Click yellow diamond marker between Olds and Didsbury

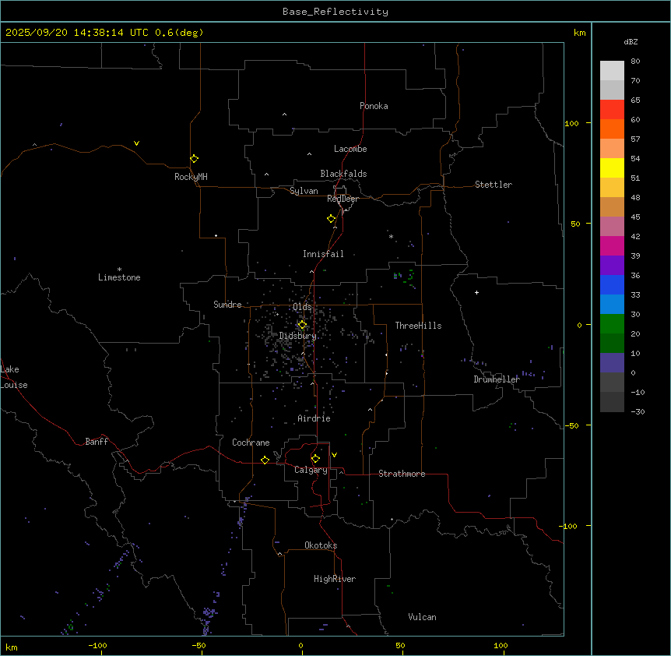[303, 325]
